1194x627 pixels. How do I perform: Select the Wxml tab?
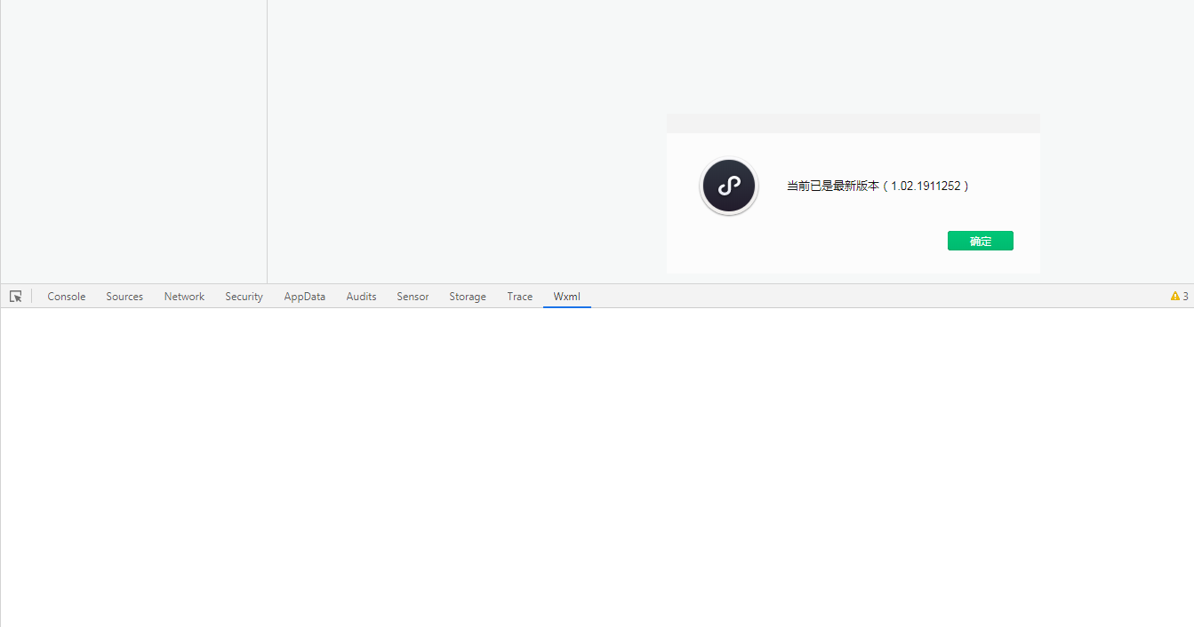point(567,297)
